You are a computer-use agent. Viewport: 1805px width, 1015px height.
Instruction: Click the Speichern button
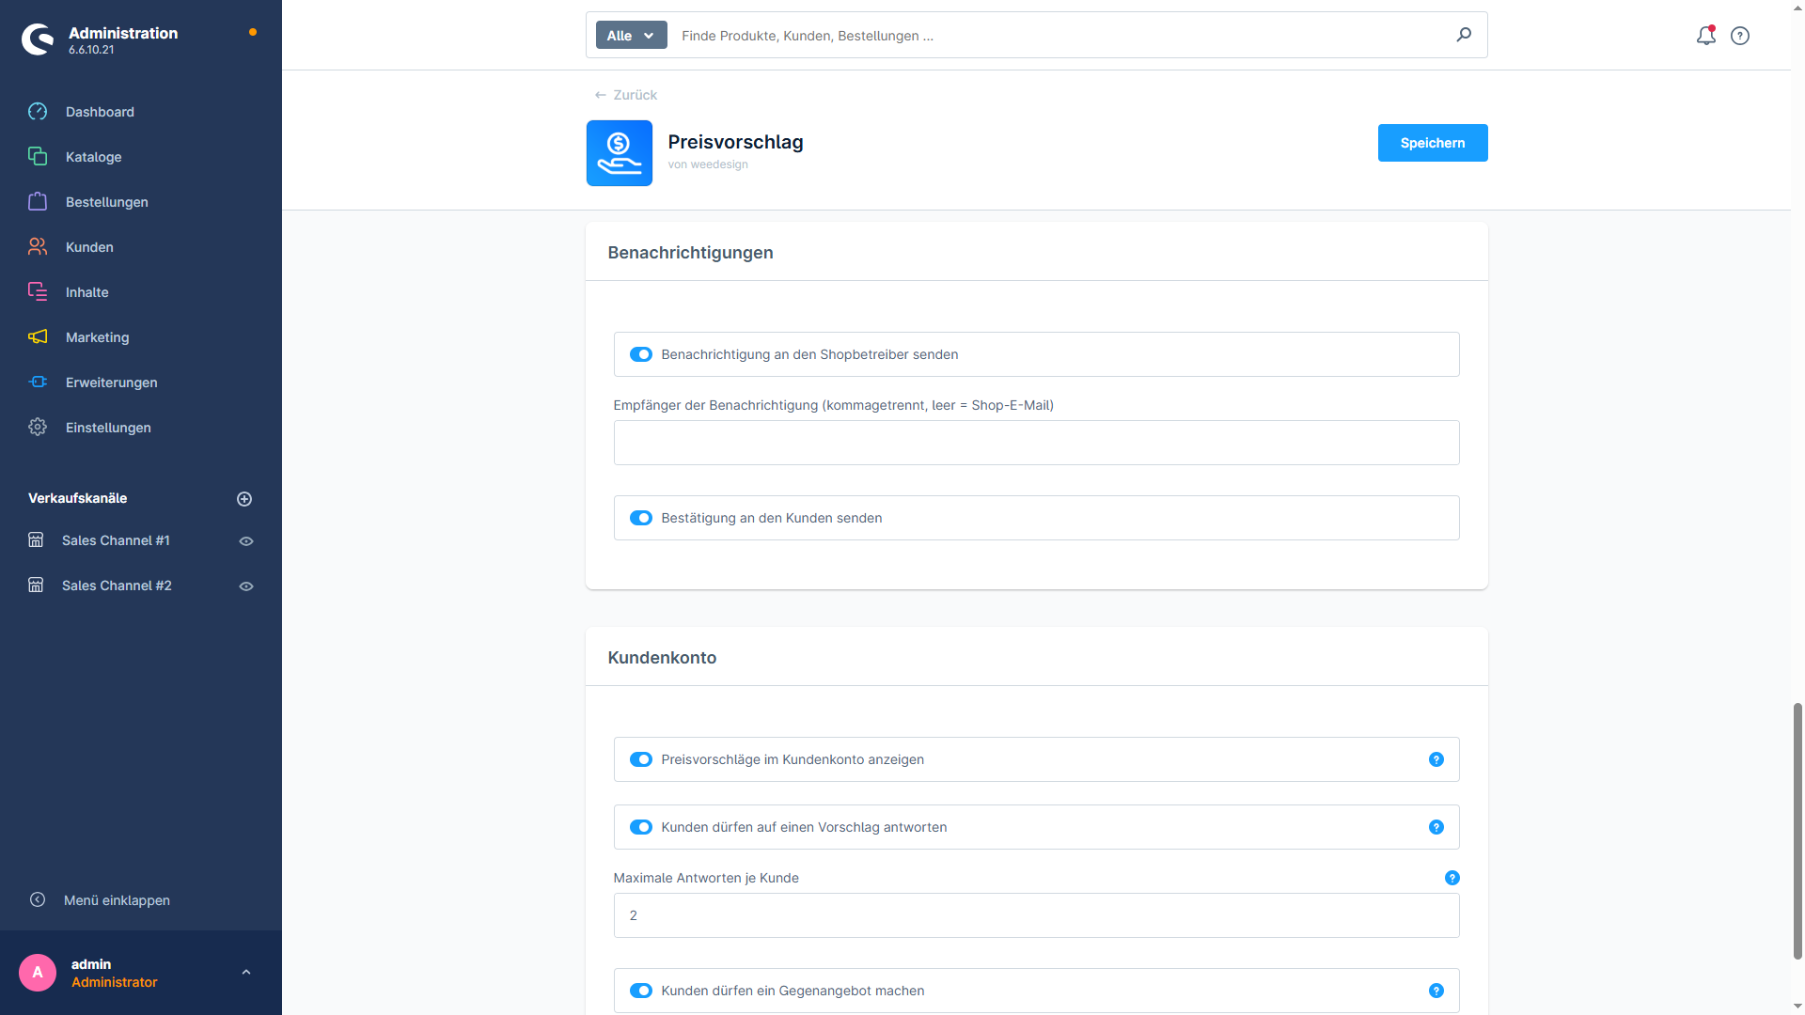click(x=1433, y=143)
